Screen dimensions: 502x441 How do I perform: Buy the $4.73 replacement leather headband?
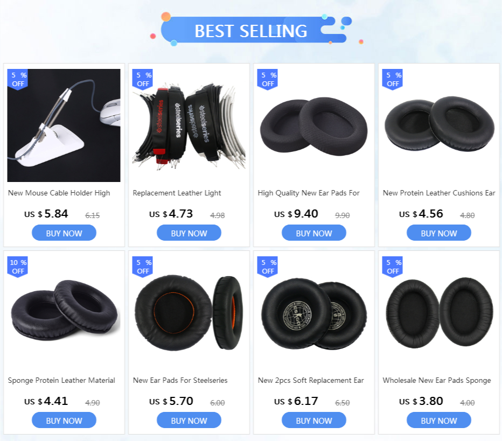pyautogui.click(x=189, y=233)
